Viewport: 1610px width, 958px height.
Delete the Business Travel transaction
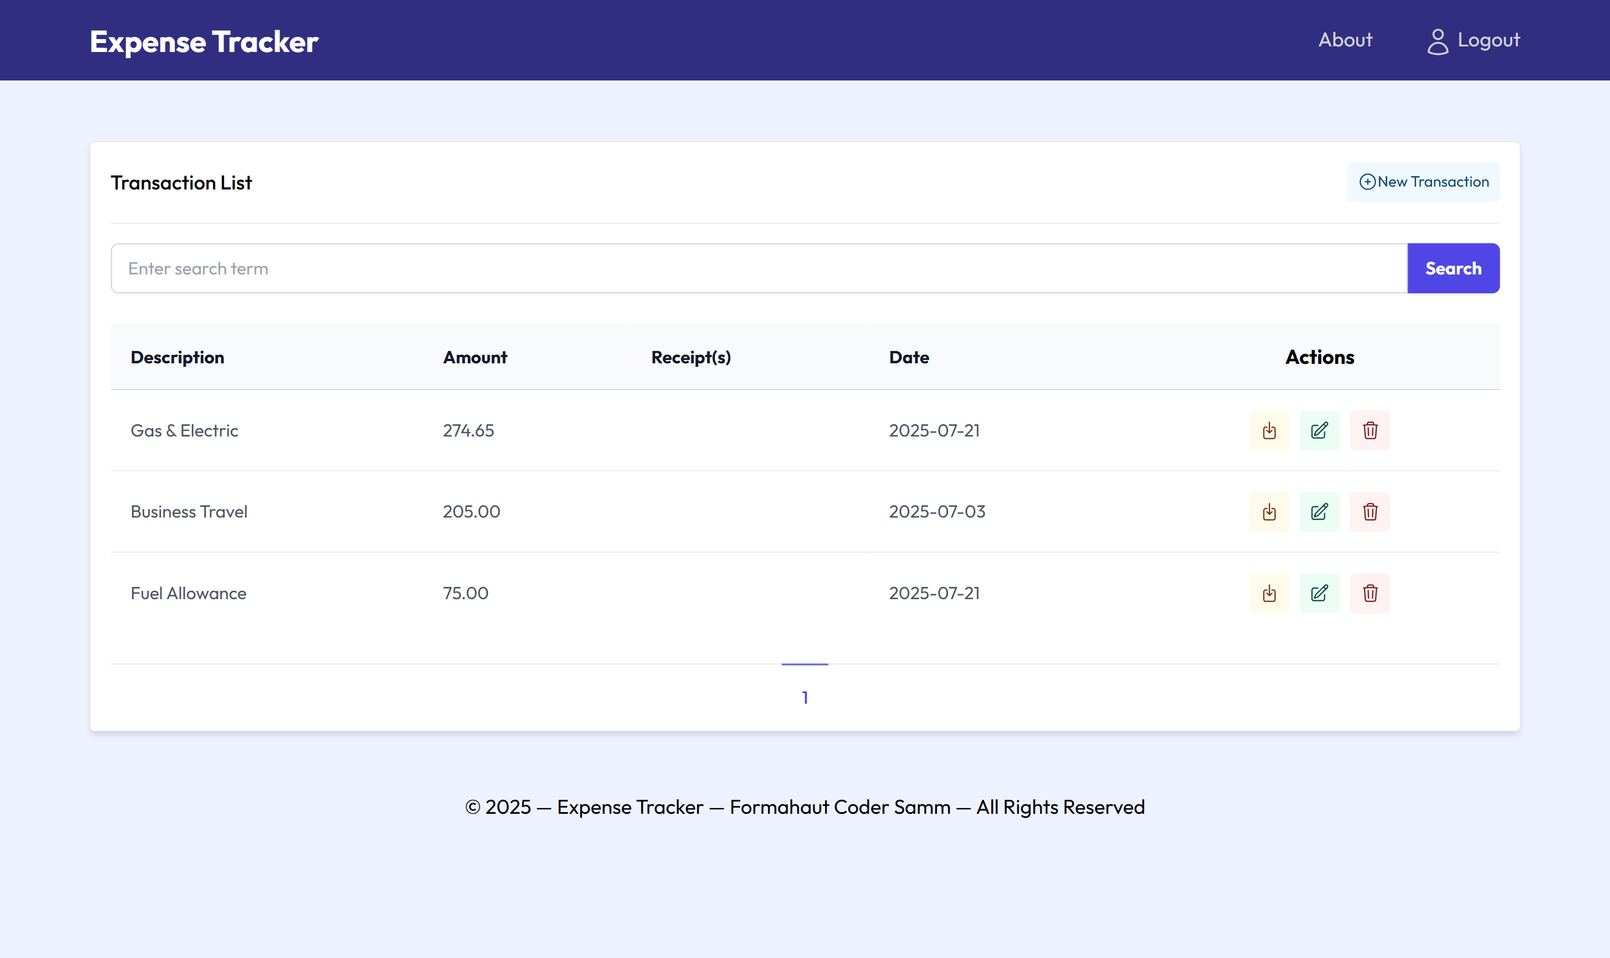tap(1369, 512)
